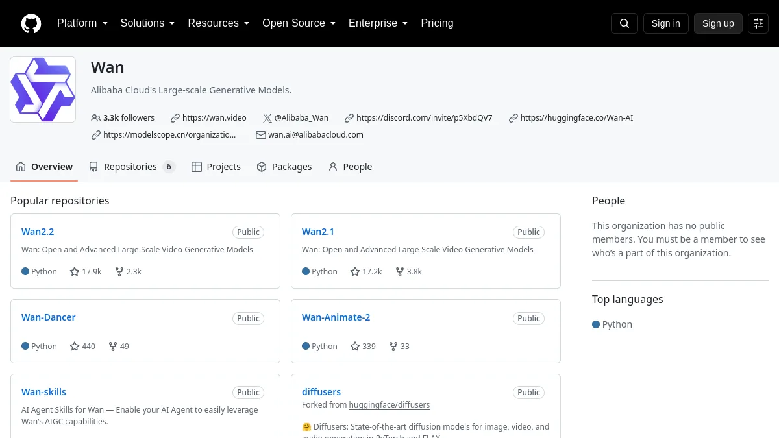Click 440 stars on Wan-Dancer
This screenshot has height=438, width=779.
[82, 347]
